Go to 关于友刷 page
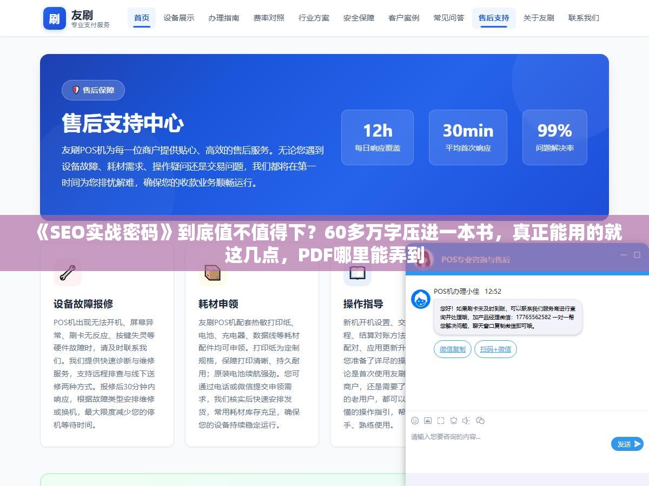 [539, 18]
